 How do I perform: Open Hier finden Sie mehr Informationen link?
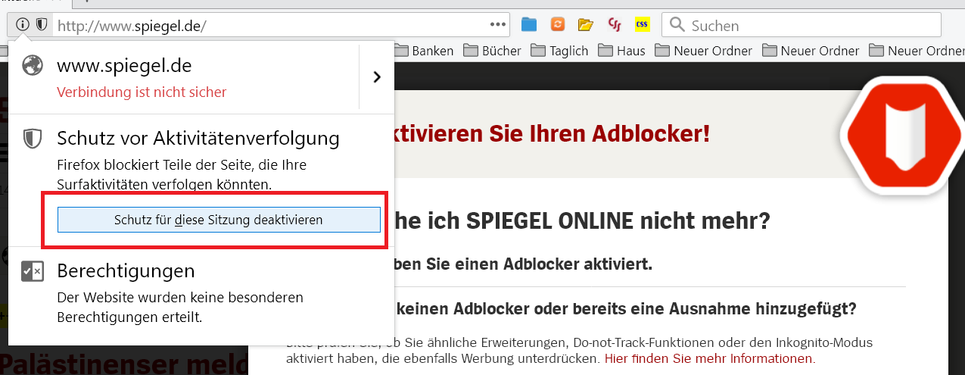tap(710, 358)
